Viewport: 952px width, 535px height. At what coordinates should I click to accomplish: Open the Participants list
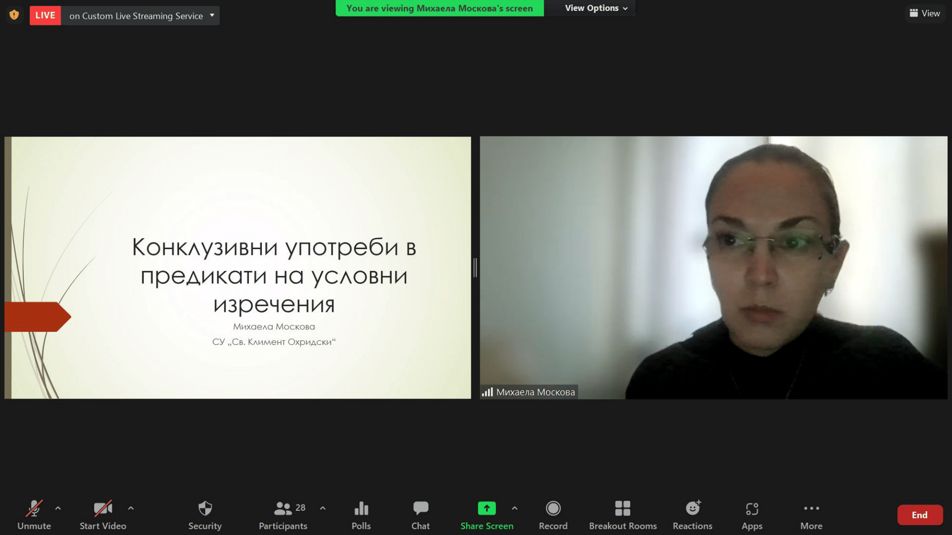click(x=283, y=509)
